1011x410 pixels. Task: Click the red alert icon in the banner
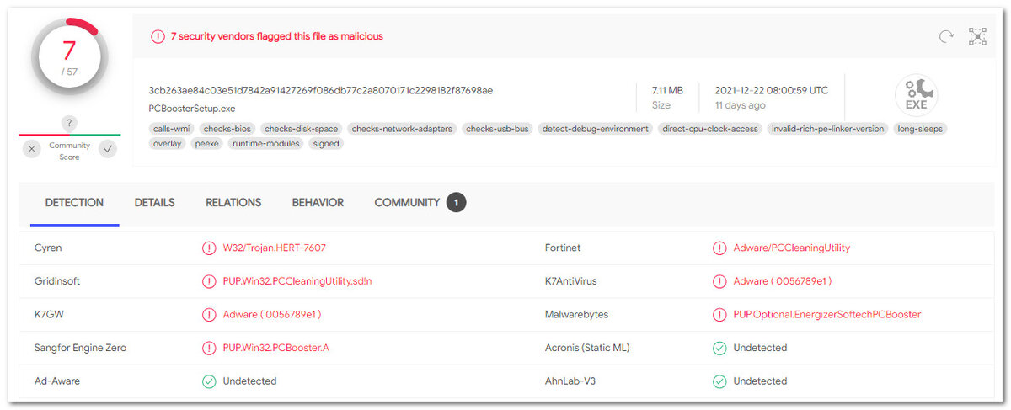pyautogui.click(x=158, y=36)
